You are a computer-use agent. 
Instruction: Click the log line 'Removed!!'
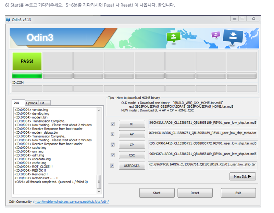coord(31,174)
